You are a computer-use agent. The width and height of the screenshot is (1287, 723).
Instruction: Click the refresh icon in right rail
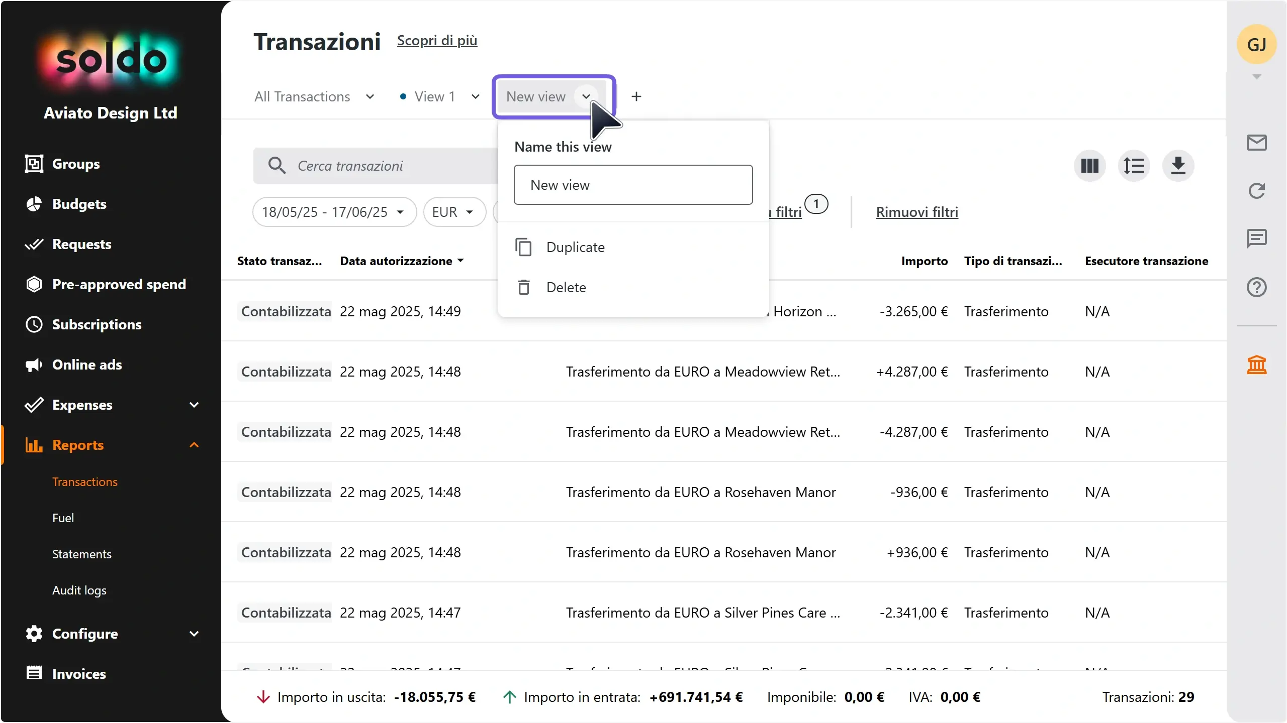click(1256, 191)
